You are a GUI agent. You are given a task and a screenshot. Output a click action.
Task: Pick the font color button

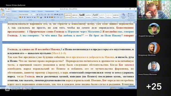41,17
